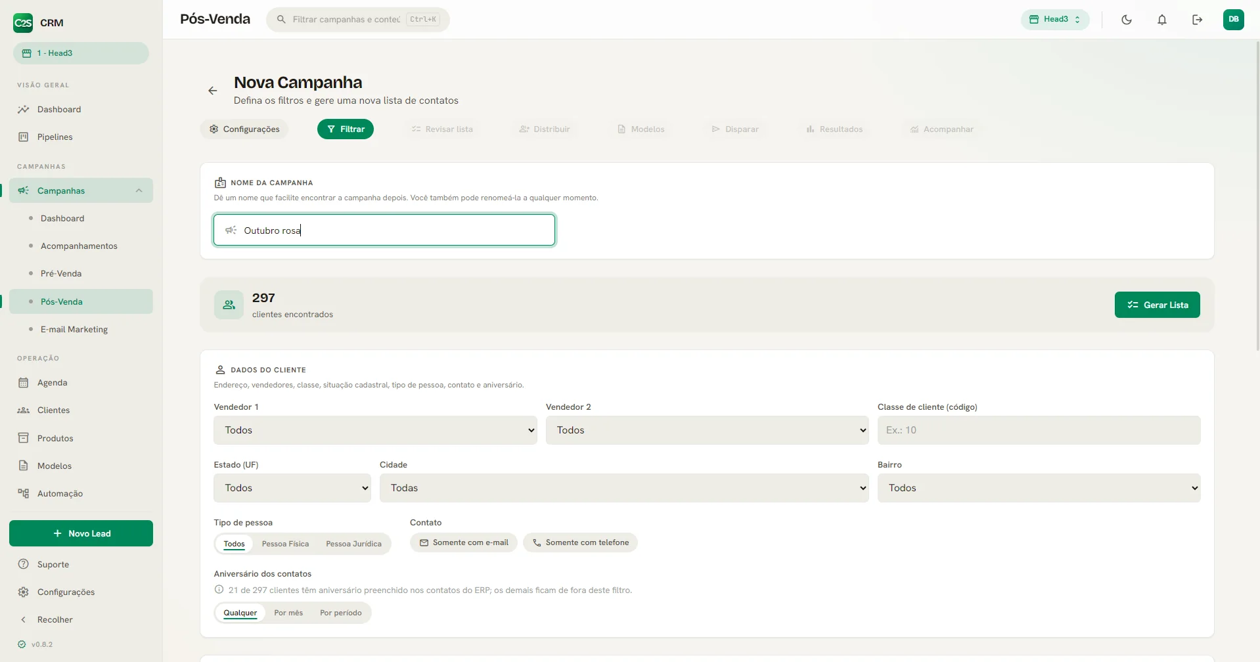Open the Bairro dropdown
This screenshot has width=1260, height=662.
tap(1039, 488)
